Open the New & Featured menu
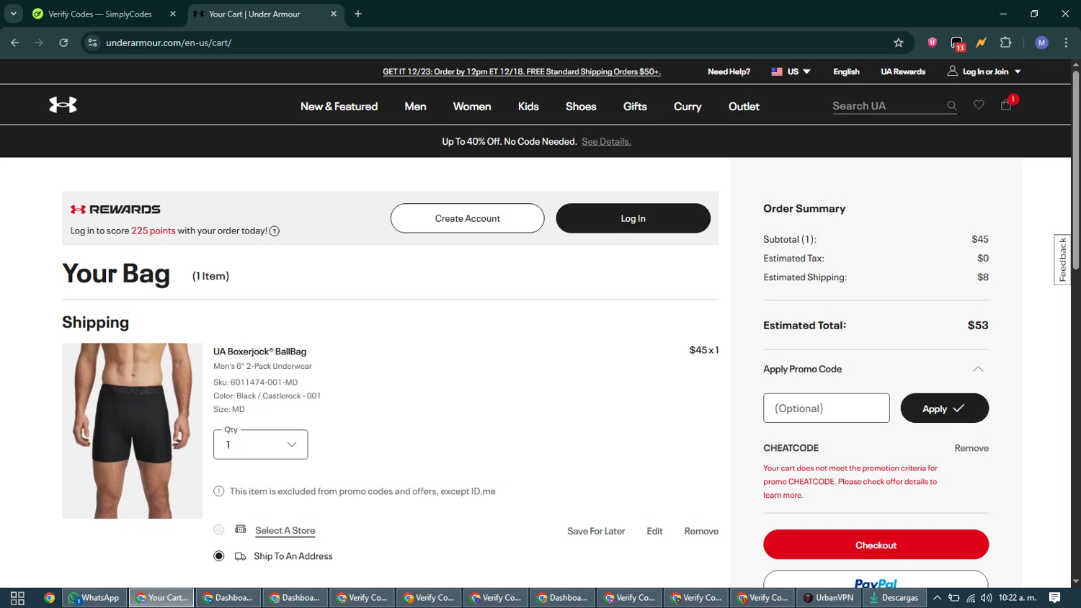The width and height of the screenshot is (1081, 608). 339,107
